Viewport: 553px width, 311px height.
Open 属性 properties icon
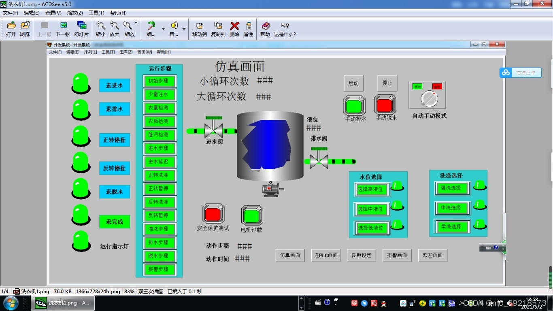coord(248,26)
